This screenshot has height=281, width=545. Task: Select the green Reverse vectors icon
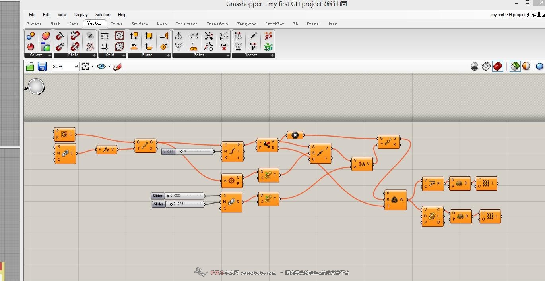pyautogui.click(x=268, y=47)
